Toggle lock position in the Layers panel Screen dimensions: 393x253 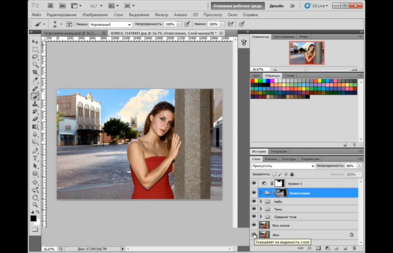tap(286, 174)
